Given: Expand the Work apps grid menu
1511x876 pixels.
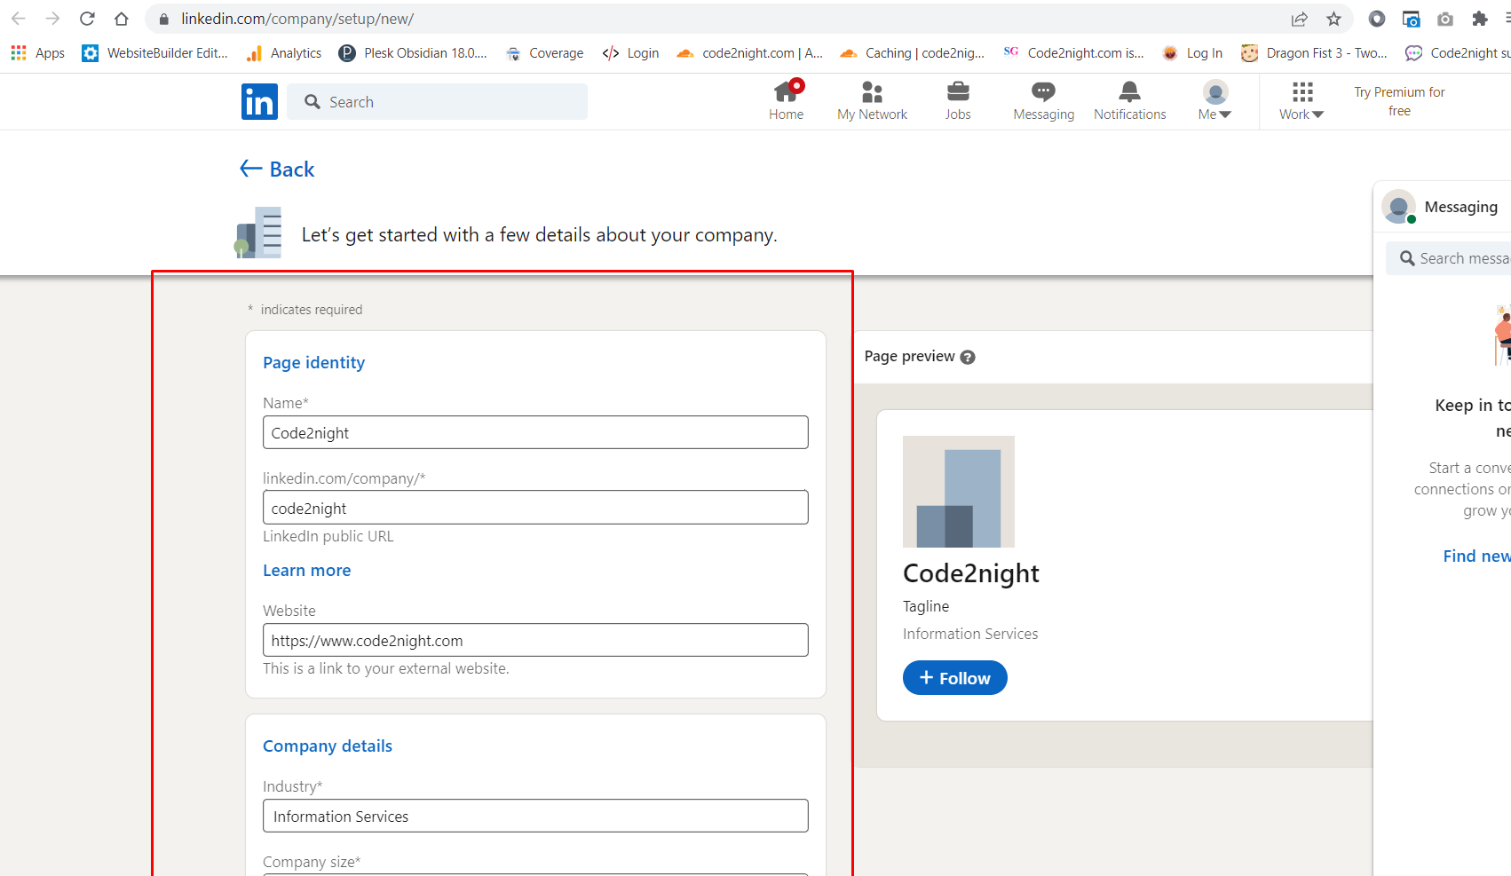Looking at the screenshot, I should [x=1301, y=100].
